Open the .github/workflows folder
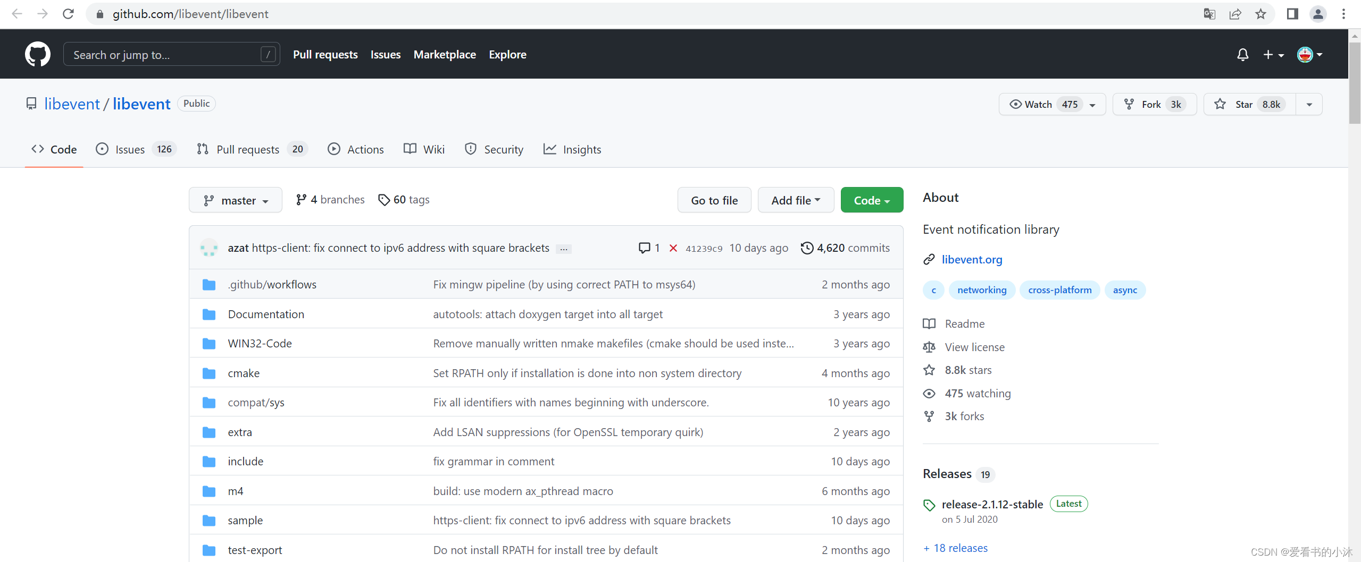Viewport: 1361px width, 562px height. 272,285
